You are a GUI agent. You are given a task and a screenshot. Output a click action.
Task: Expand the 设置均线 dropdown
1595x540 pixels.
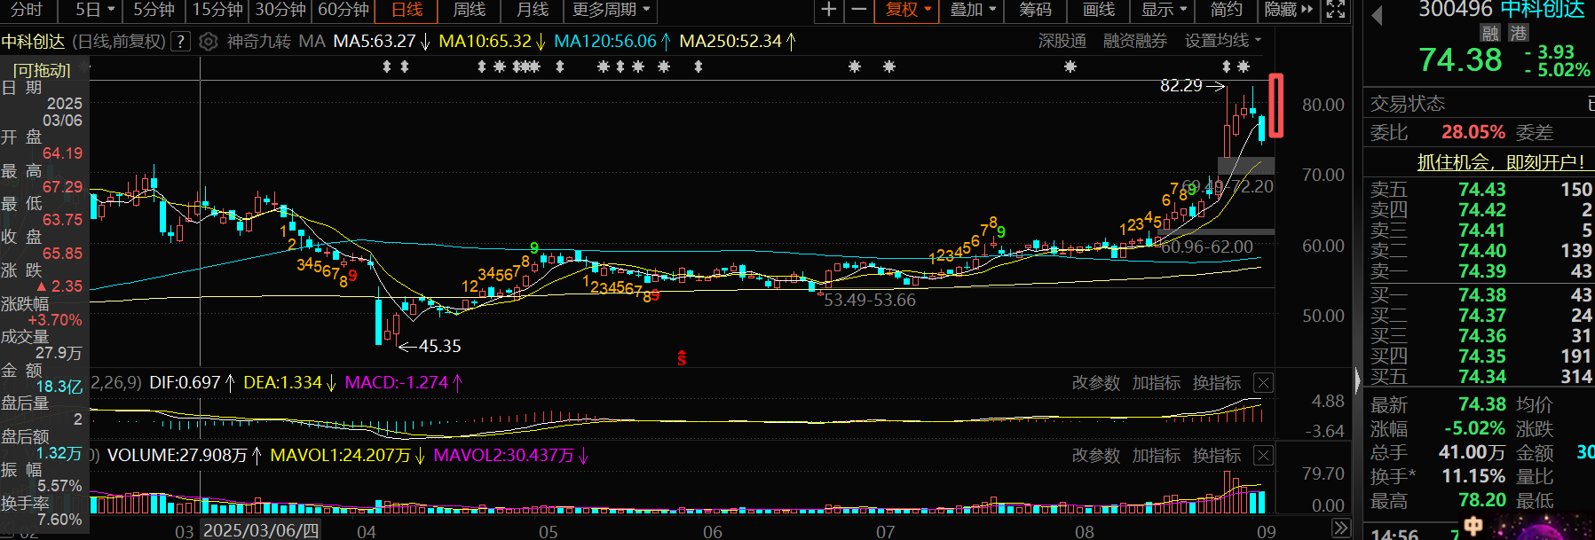(1223, 41)
